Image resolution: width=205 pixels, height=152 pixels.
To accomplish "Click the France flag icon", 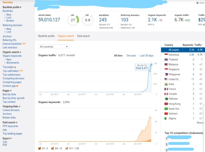I will pyautogui.click(x=166, y=89).
